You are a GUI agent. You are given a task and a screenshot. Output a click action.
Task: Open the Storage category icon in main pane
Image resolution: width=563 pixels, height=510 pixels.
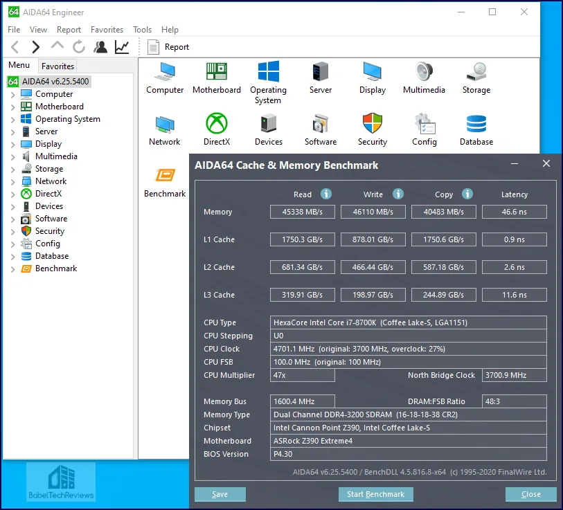coord(476,78)
